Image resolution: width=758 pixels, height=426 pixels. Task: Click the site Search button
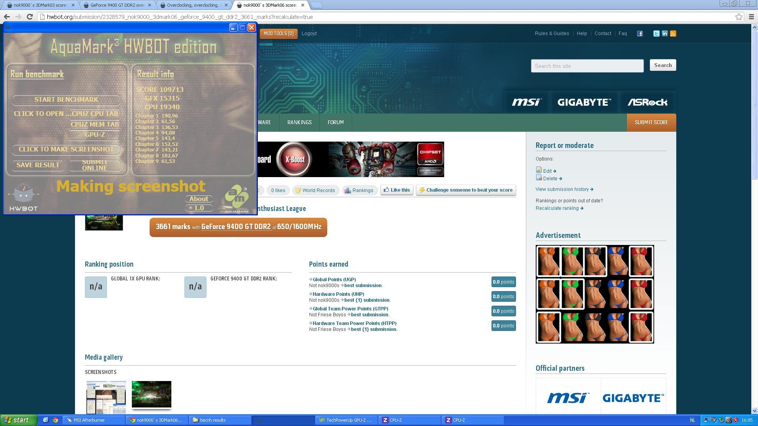[x=663, y=65]
